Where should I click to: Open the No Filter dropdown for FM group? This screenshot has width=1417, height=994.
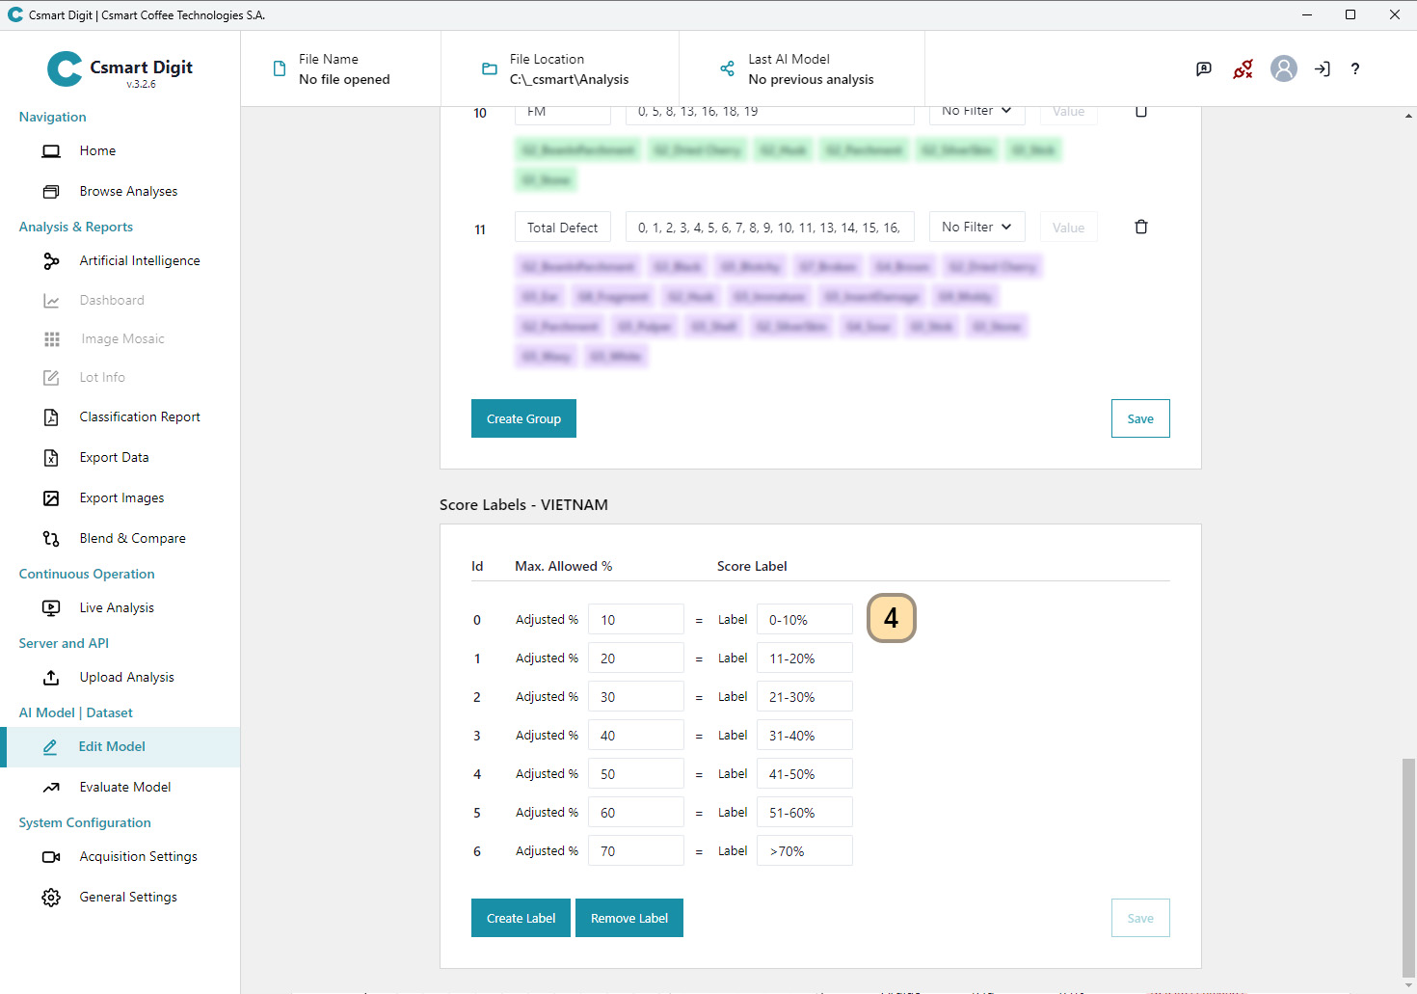click(976, 112)
